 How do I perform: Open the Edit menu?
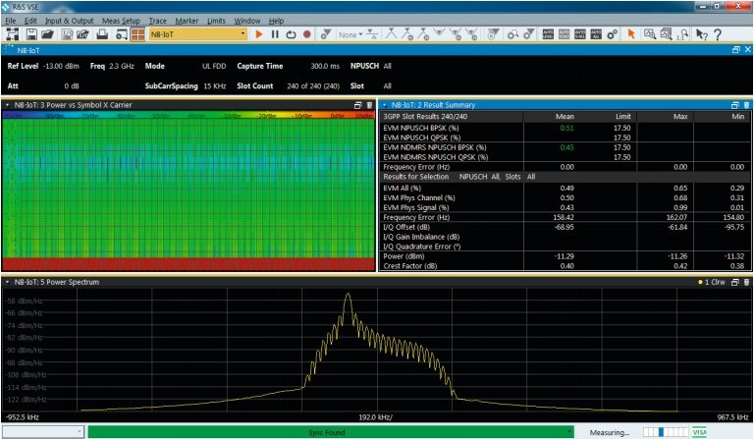[x=30, y=21]
